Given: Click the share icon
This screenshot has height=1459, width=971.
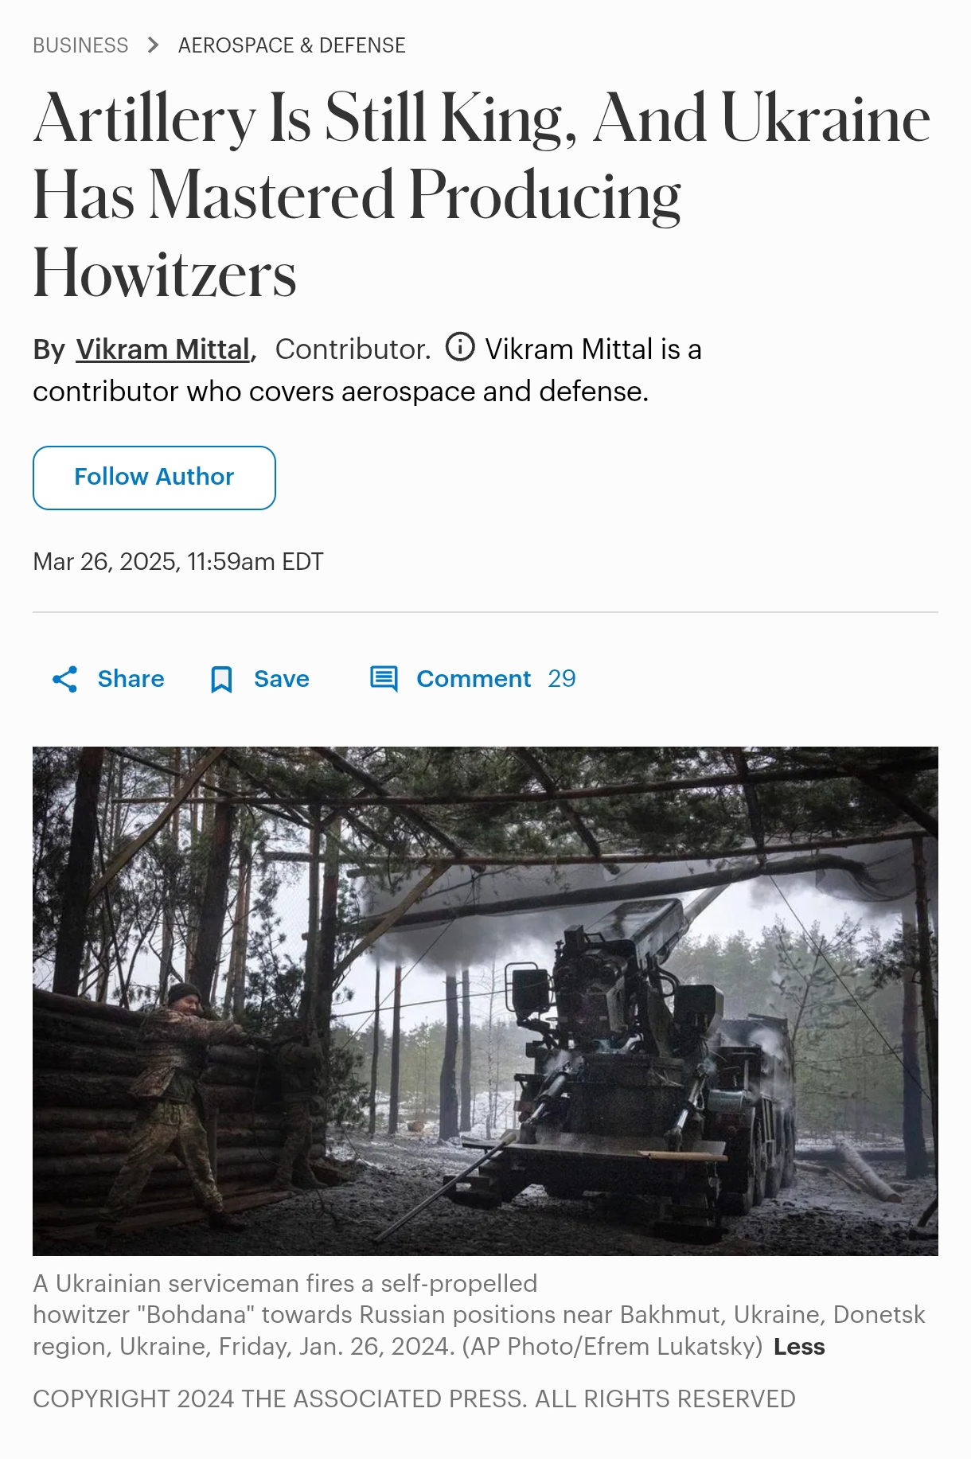Looking at the screenshot, I should (x=65, y=679).
